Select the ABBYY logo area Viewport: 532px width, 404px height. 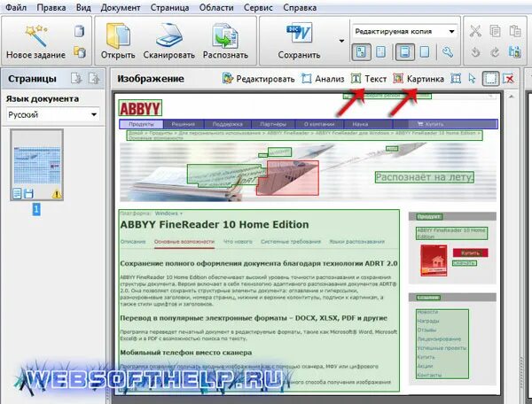tap(140, 108)
